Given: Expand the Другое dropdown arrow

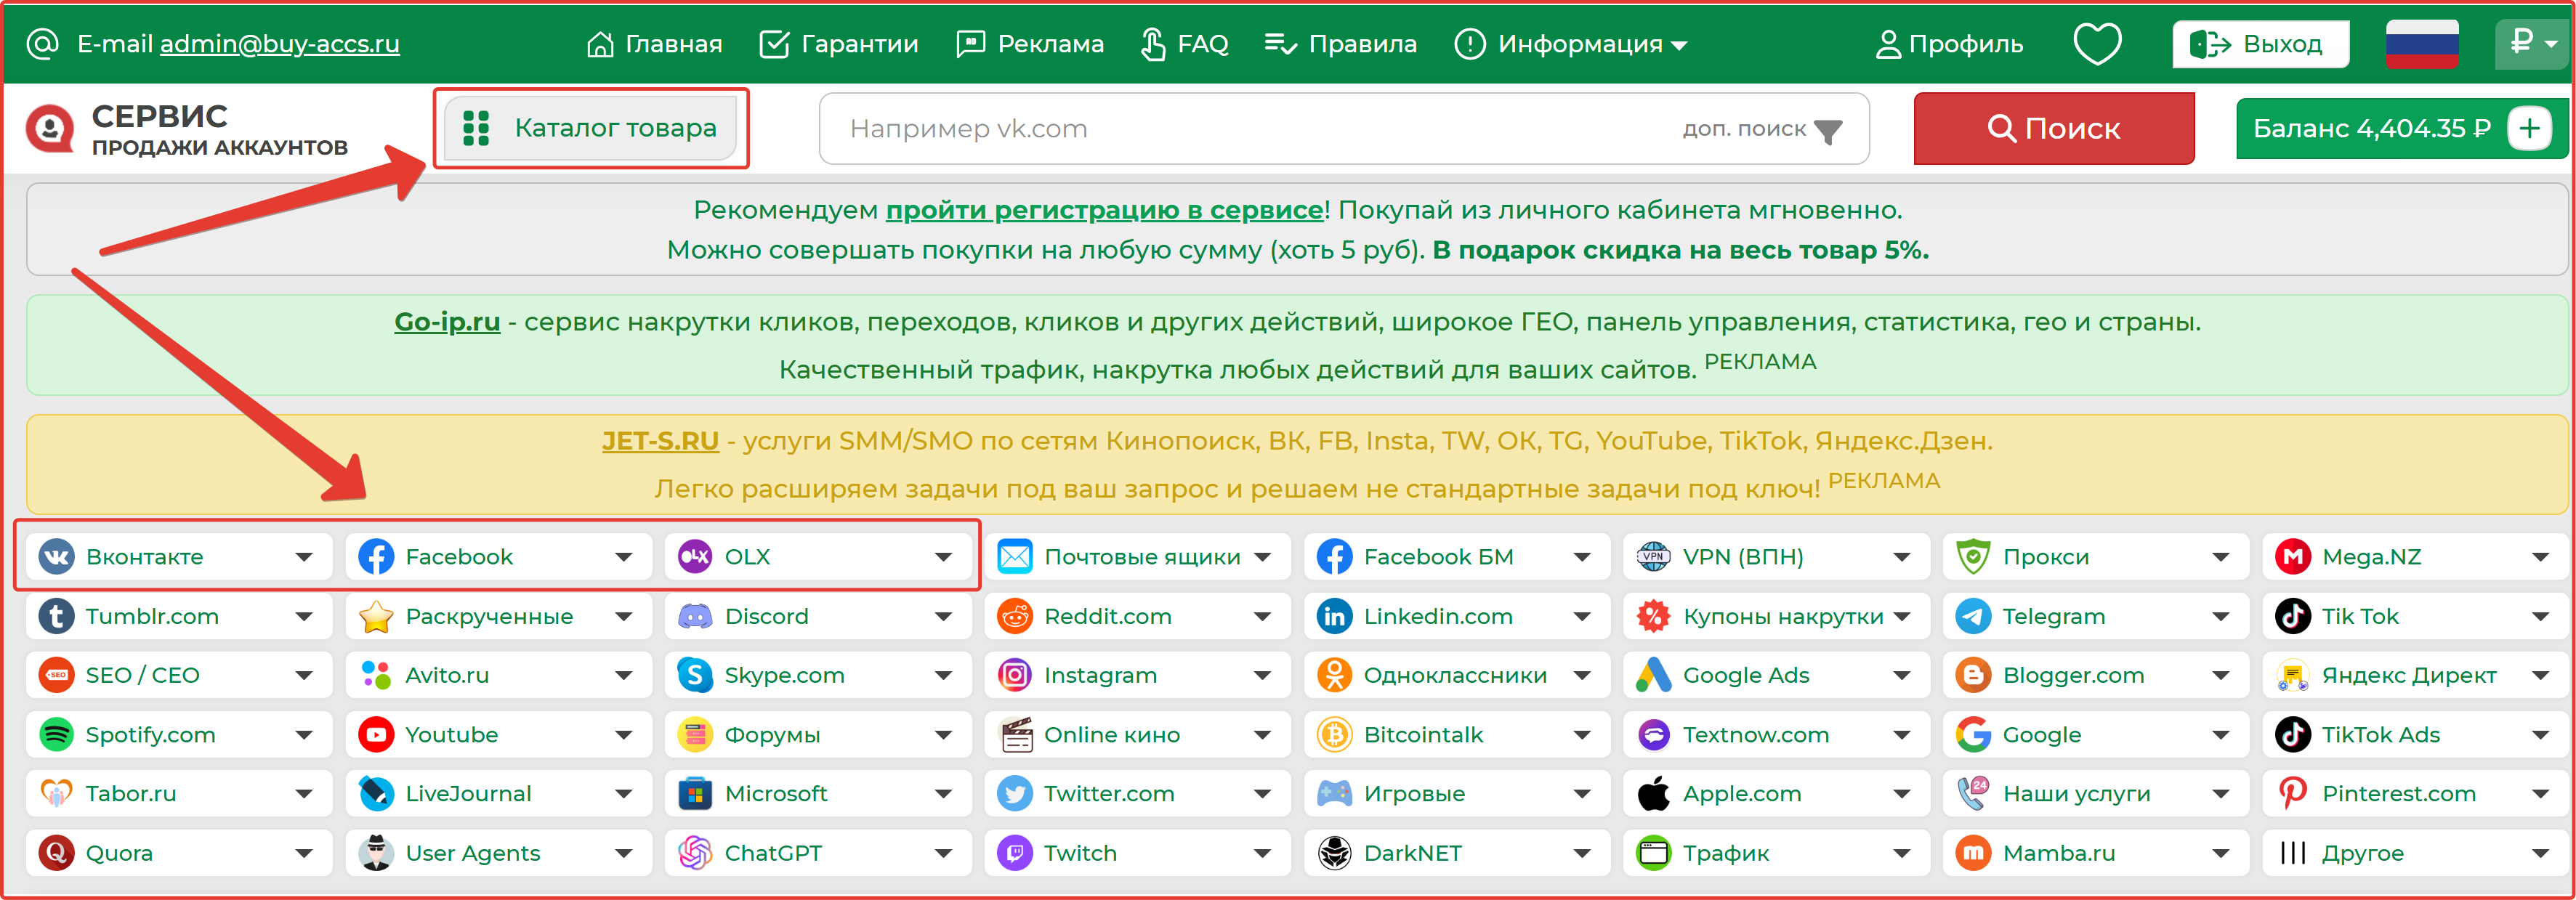Looking at the screenshot, I should point(2541,853).
